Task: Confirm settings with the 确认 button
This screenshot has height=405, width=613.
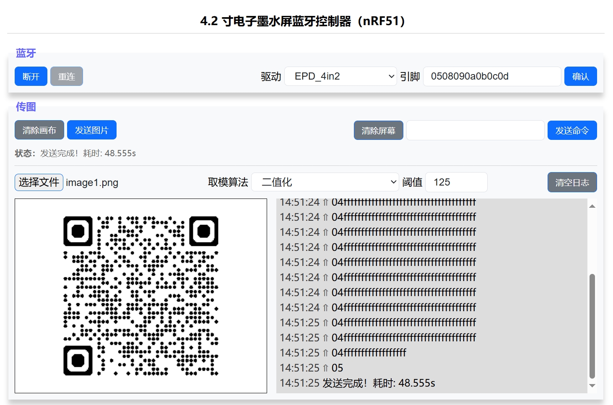Action: pos(580,76)
